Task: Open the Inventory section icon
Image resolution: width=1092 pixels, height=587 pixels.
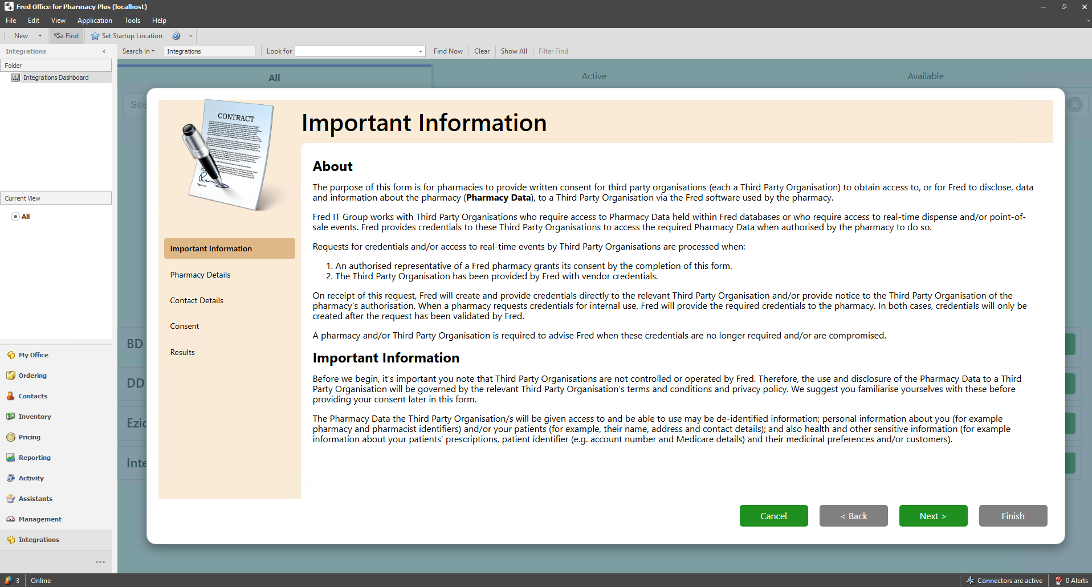Action: tap(11, 417)
